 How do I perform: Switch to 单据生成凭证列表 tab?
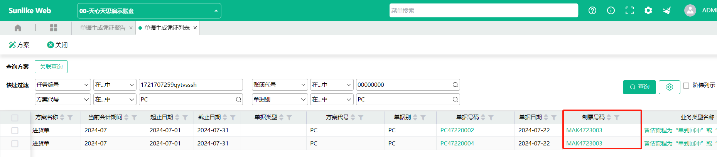pos(167,28)
